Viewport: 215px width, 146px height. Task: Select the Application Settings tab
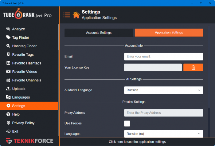point(169,33)
